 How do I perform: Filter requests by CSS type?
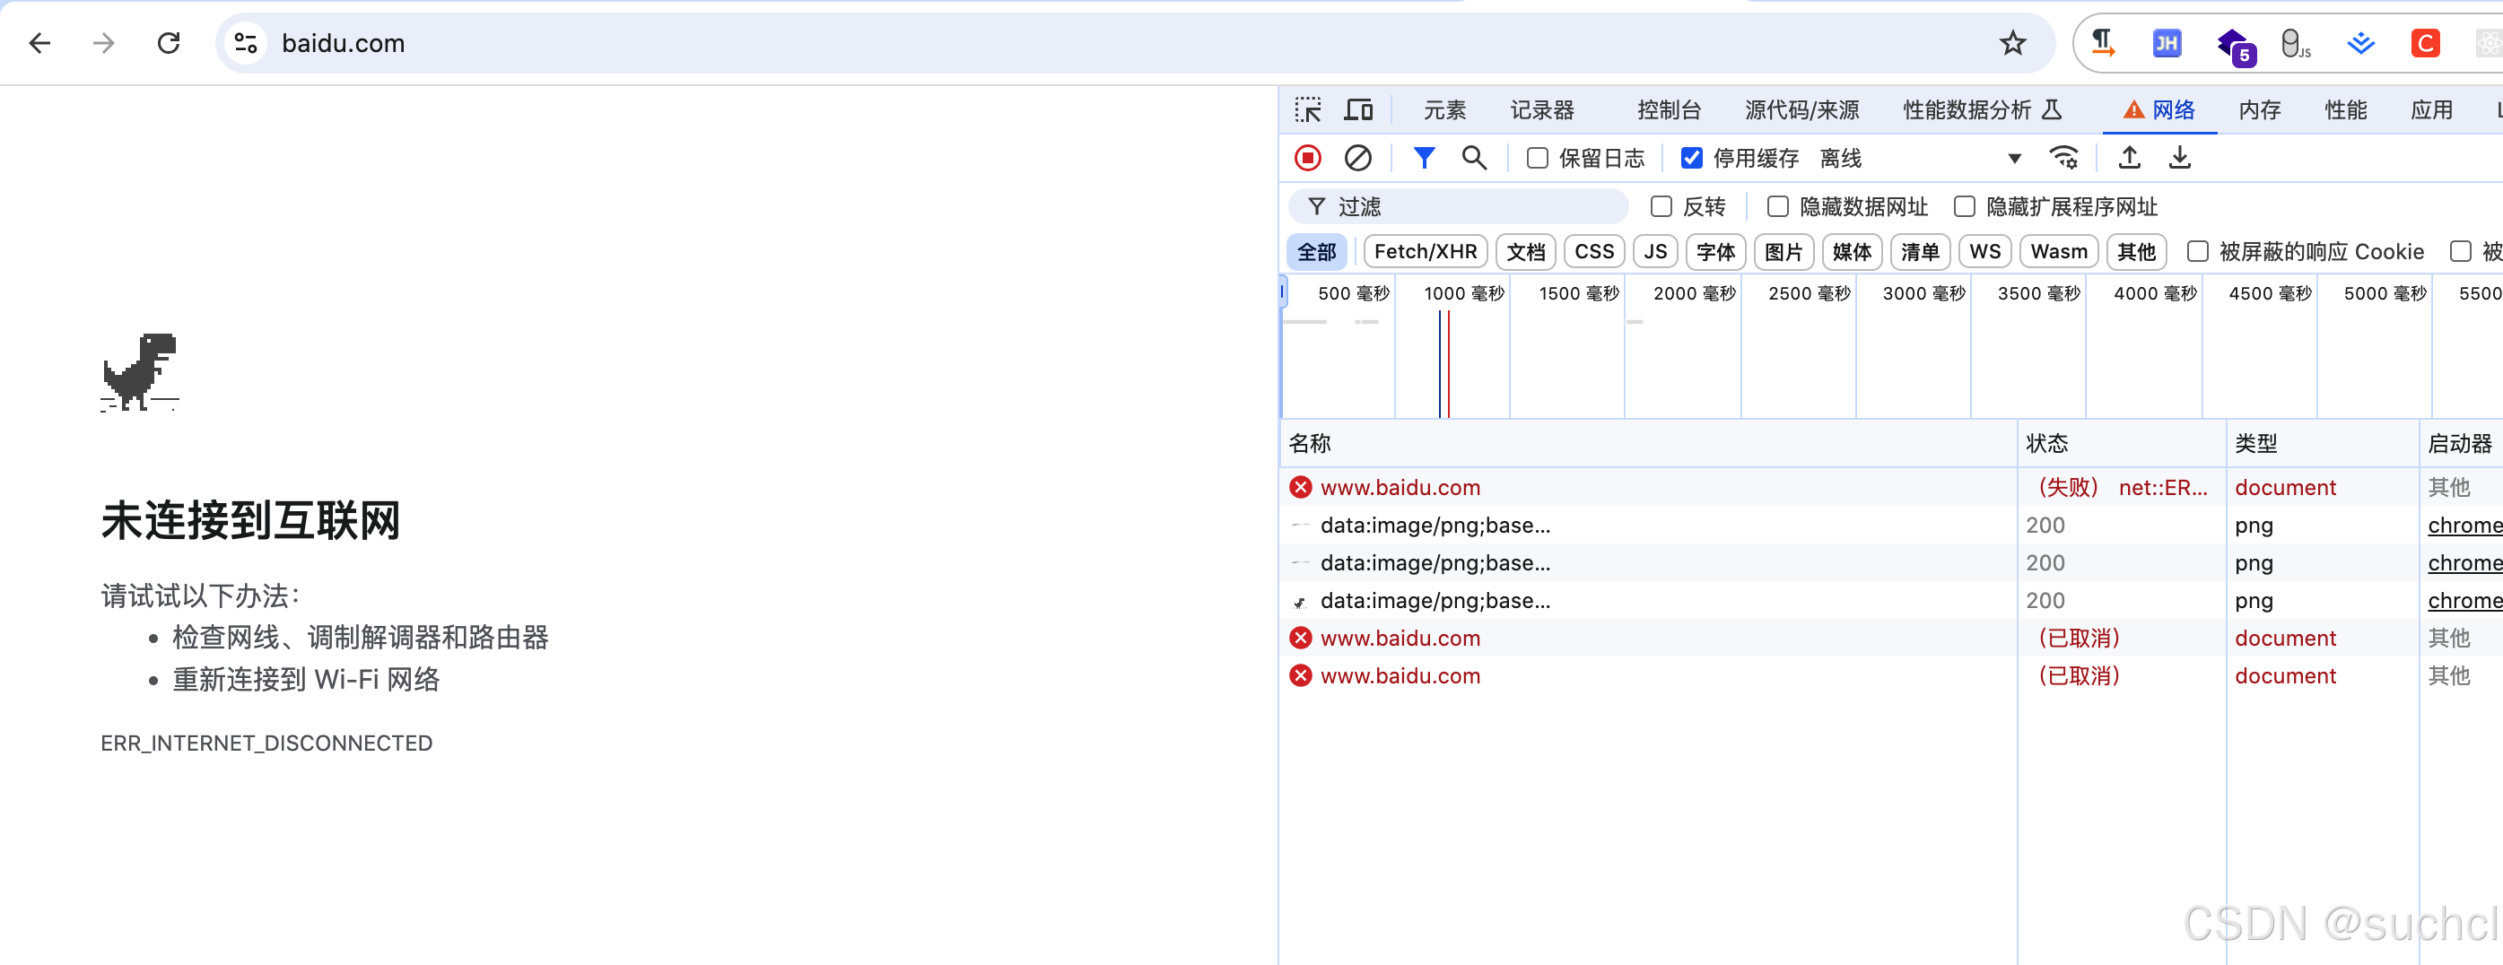click(1593, 252)
